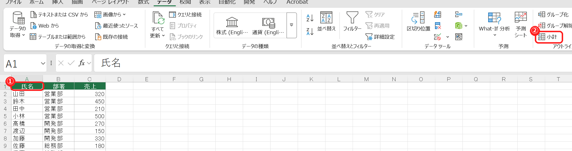Image resolution: width=572 pixels, height=151 pixels.
Task: Click the 小計 subtotal button
Action: click(548, 37)
